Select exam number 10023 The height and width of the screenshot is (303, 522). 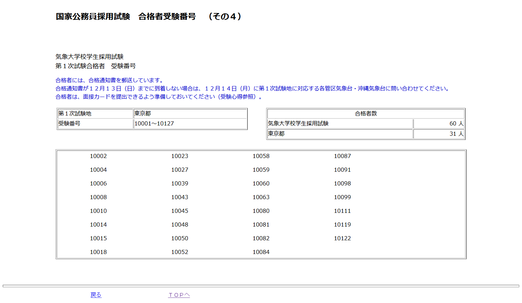click(180, 156)
